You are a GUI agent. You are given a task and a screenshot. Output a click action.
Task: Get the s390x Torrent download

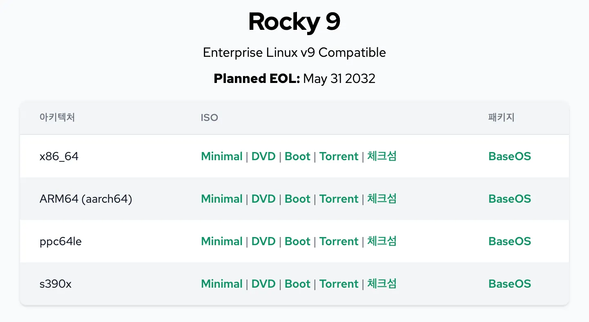(339, 284)
